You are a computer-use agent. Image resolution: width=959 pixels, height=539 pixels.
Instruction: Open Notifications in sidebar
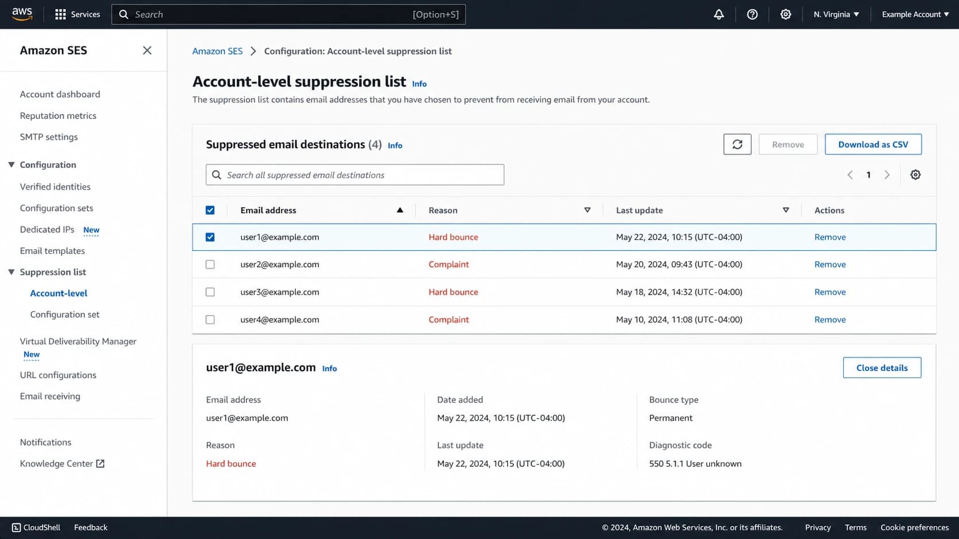coord(45,442)
